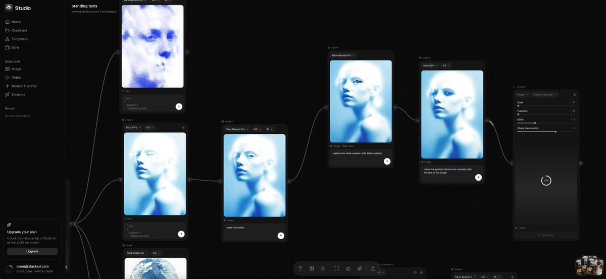Select the paint brush tool in bottom toolbar
Viewport: 606px width, 279px height.
coord(360,268)
